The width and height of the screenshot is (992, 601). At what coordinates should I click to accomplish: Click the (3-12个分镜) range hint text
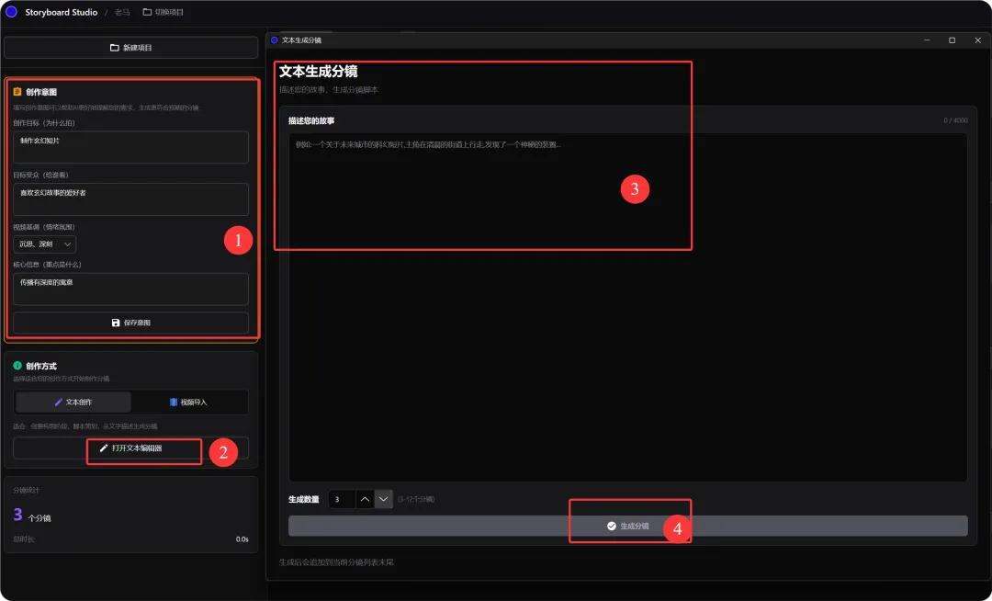416,499
